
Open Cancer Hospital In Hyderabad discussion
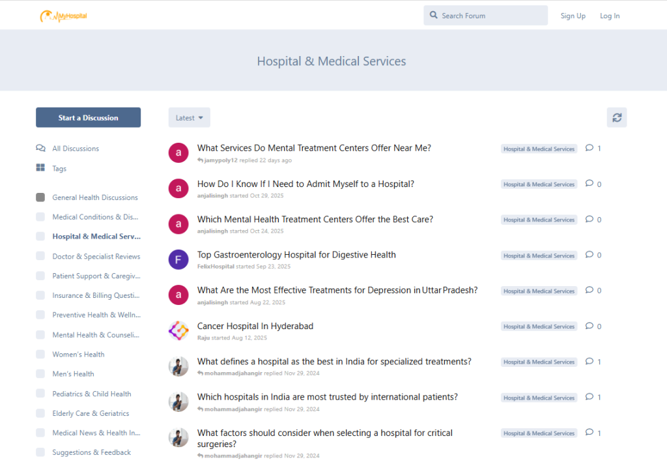[255, 326]
